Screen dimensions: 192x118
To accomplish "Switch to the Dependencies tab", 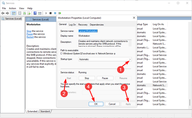I will click(97, 25).
